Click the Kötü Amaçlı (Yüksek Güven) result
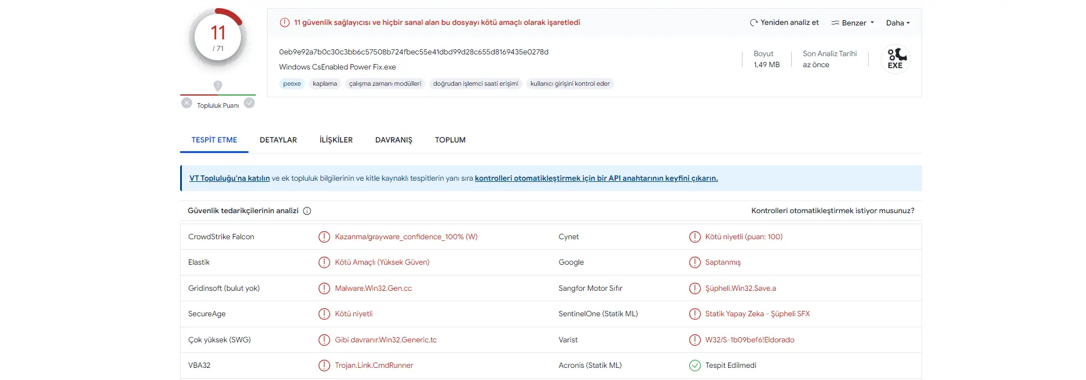Viewport: 1086px width, 380px height. coord(382,262)
